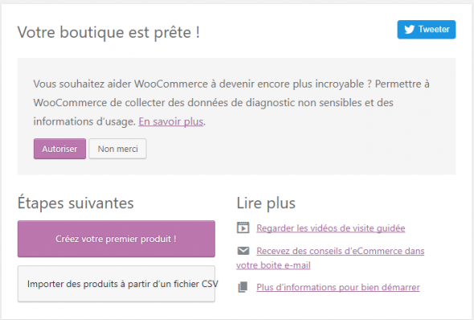
Task: Click the envelope email icon
Action: 243,251
